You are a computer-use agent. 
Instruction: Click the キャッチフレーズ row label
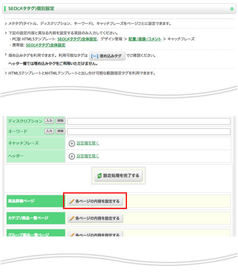click(23, 143)
